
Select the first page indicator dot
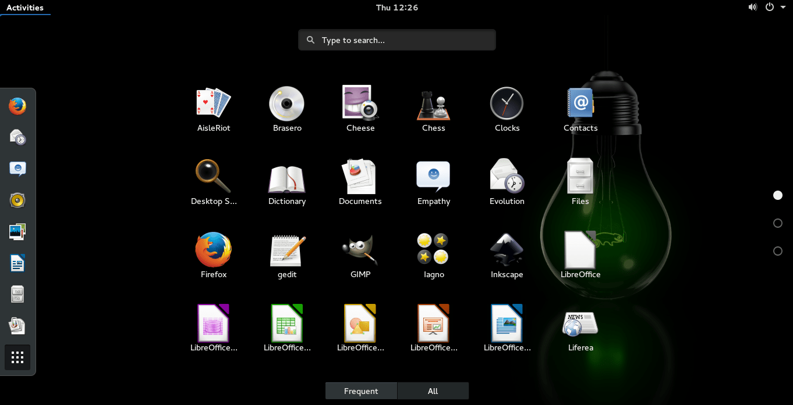778,195
